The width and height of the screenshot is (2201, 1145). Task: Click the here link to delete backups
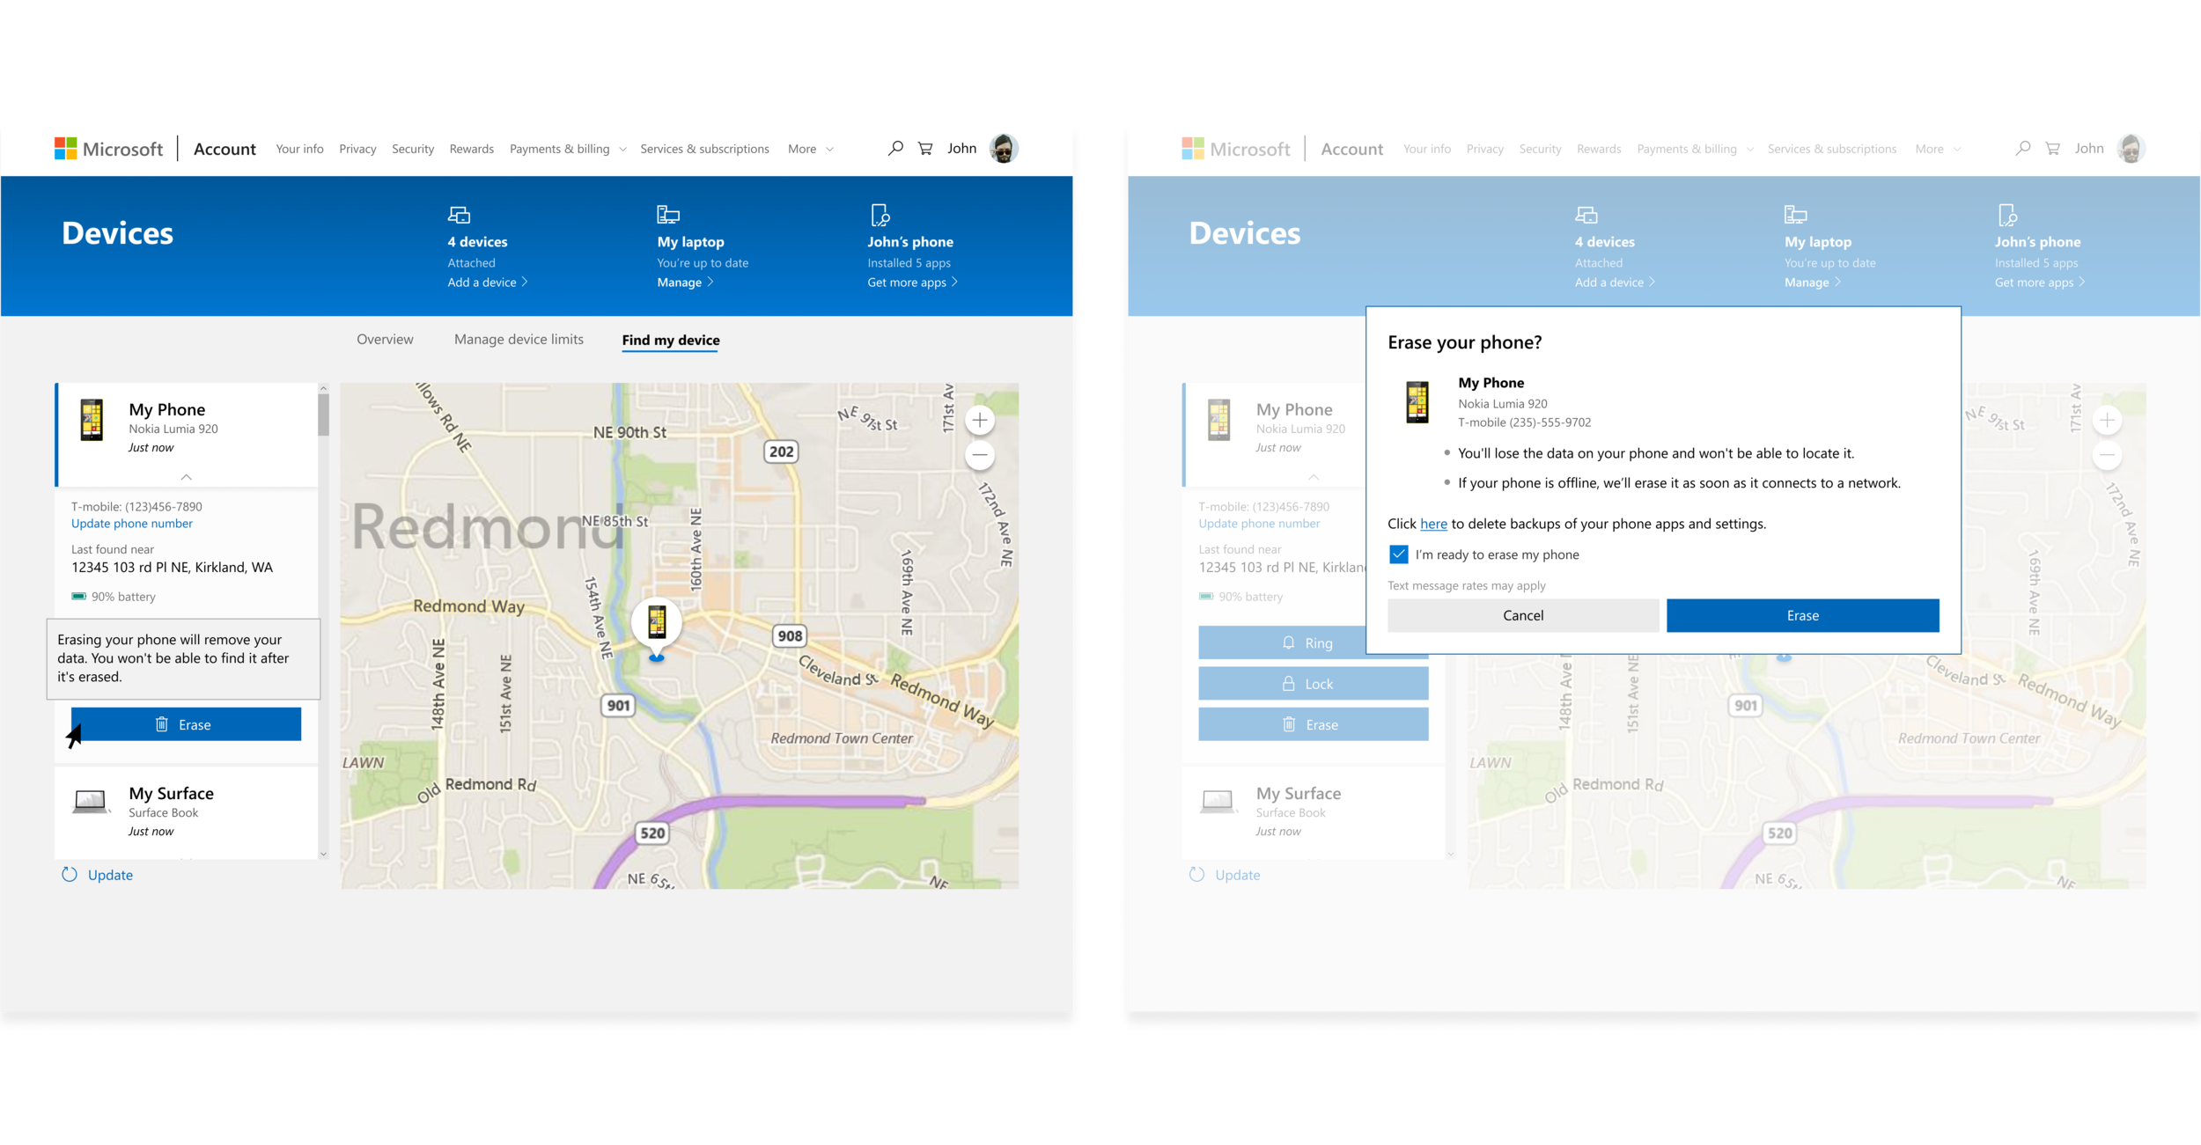(x=1433, y=524)
